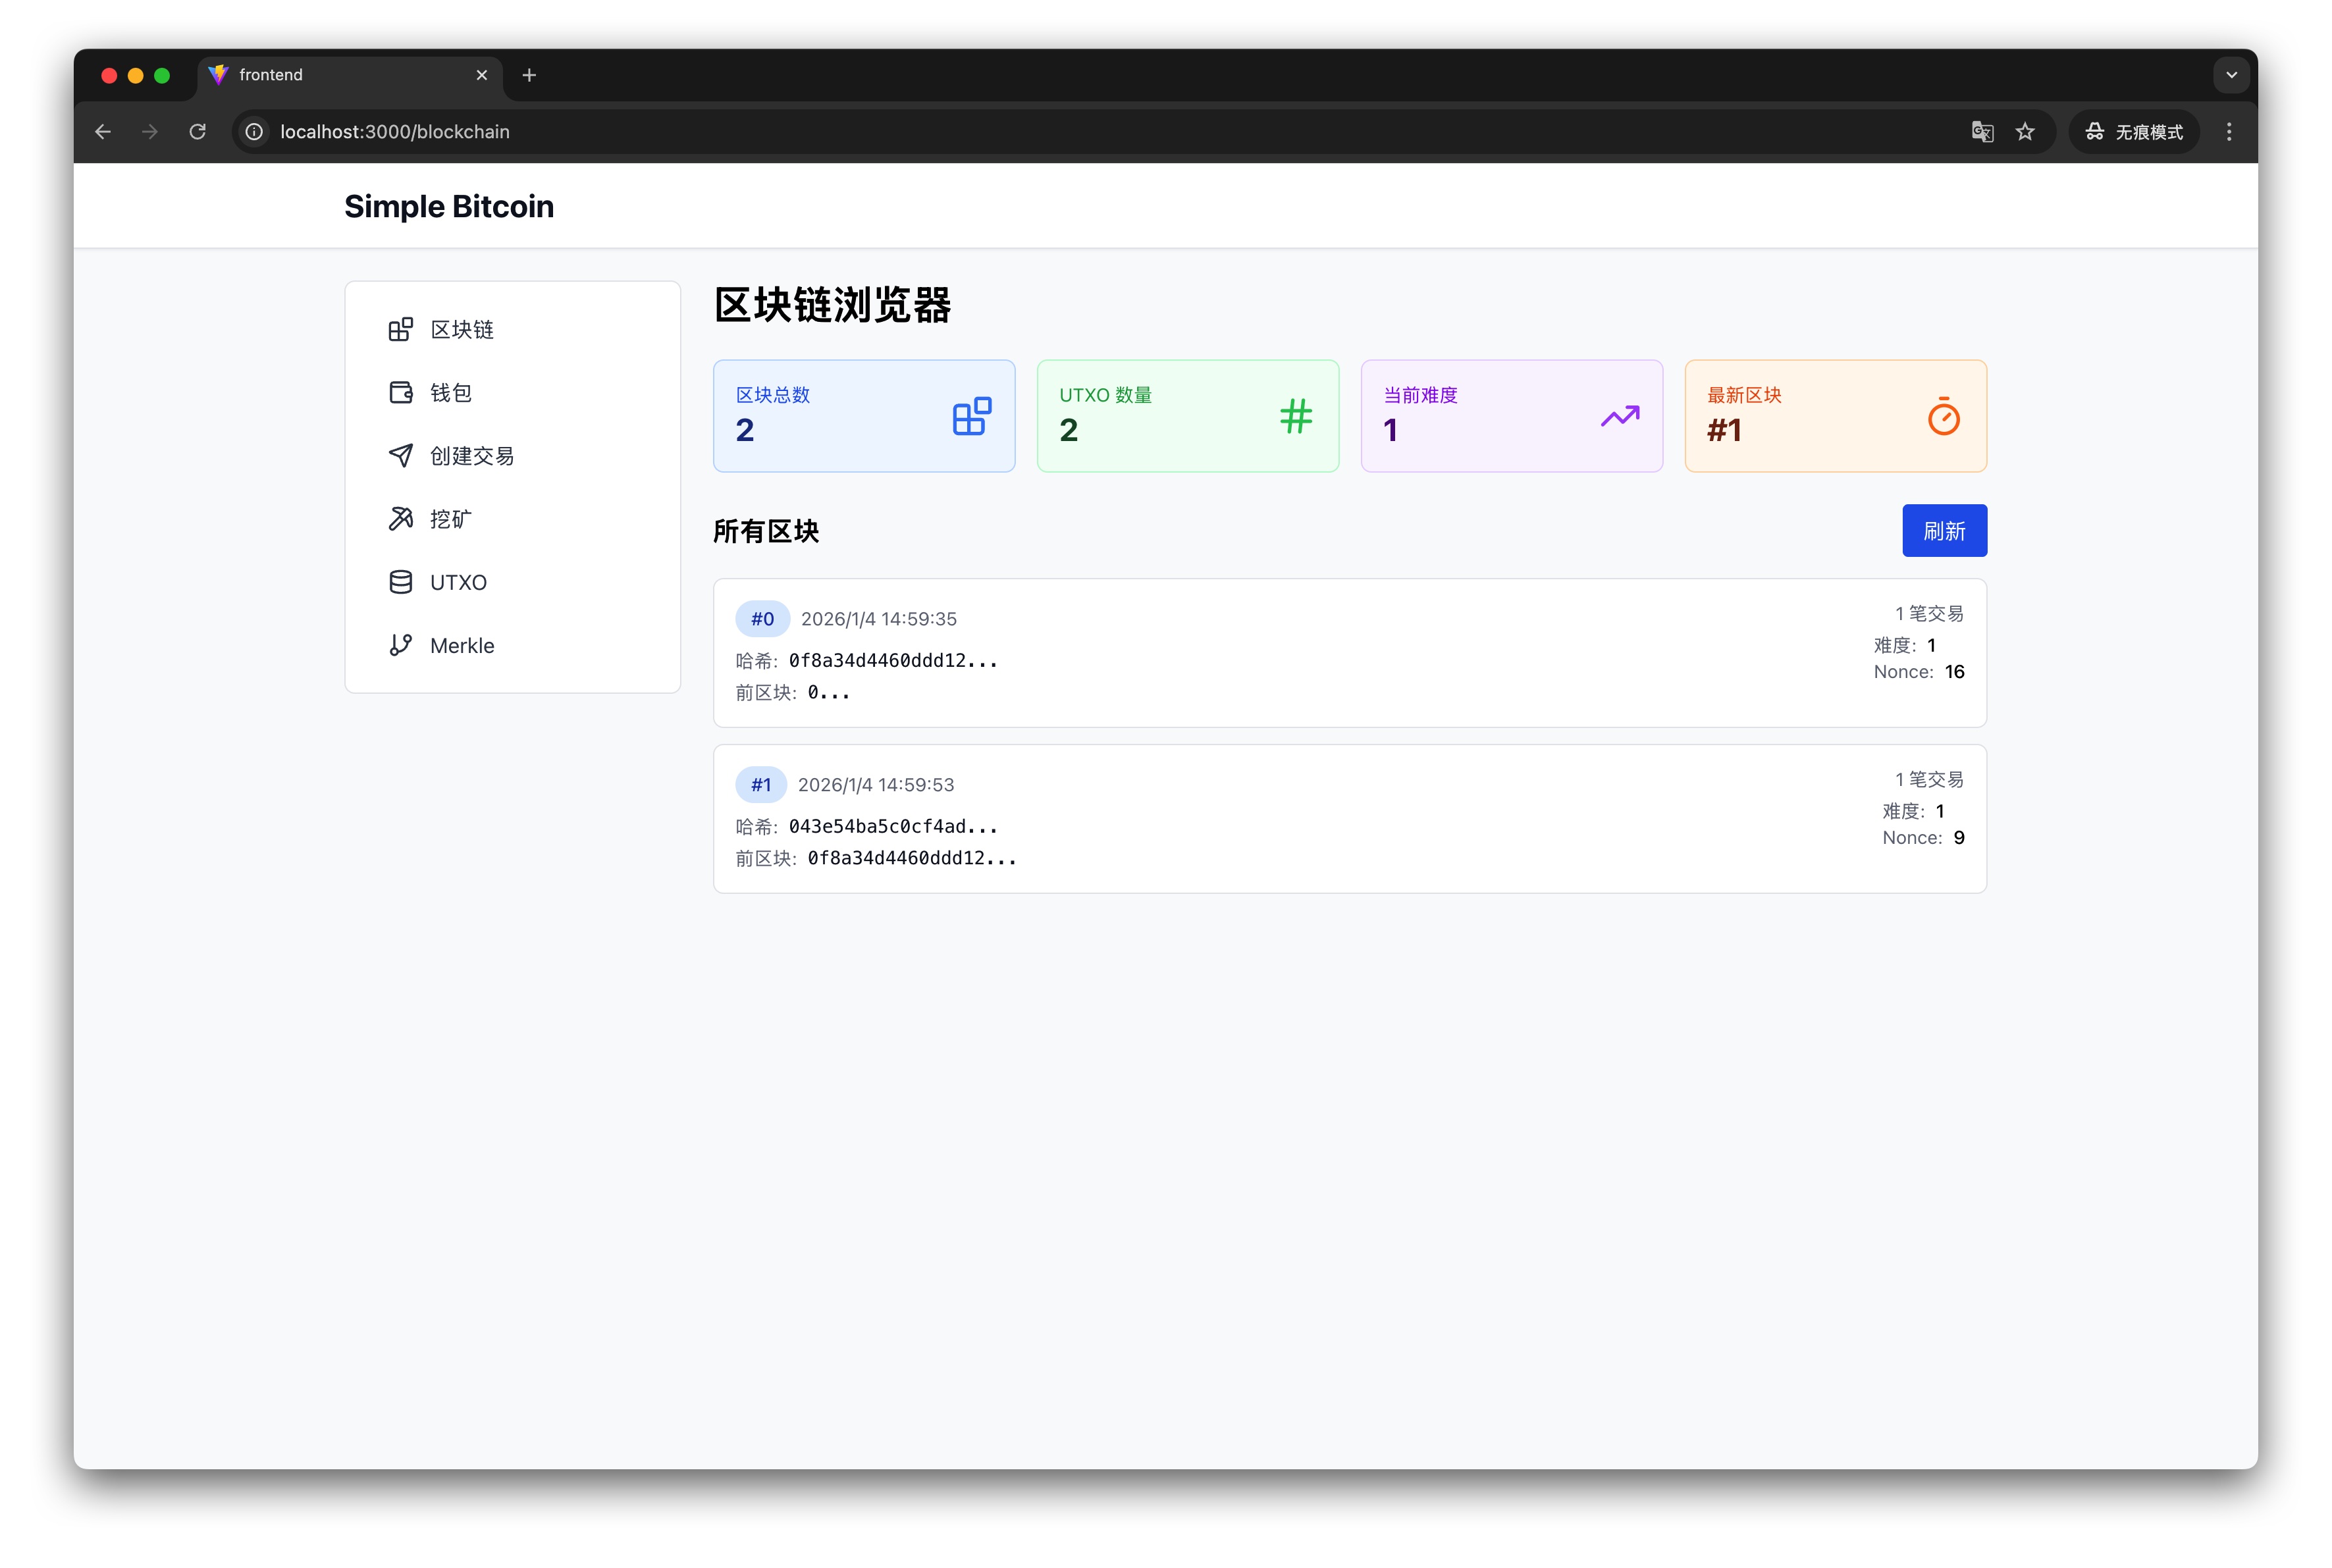Click the blue 刷新 refresh button
The height and width of the screenshot is (1568, 2332).
(x=1943, y=531)
